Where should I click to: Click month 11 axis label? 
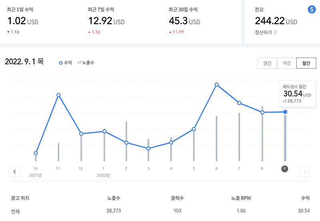(58, 169)
